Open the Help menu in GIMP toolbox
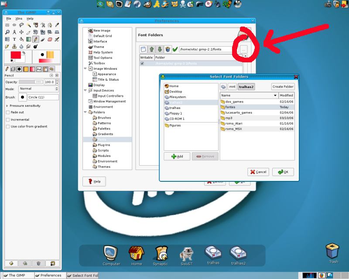This screenshot has height=279, width=349. pyautogui.click(x=30, y=19)
